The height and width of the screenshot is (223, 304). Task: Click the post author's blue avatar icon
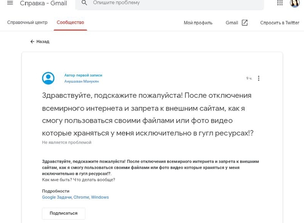[x=48, y=78]
